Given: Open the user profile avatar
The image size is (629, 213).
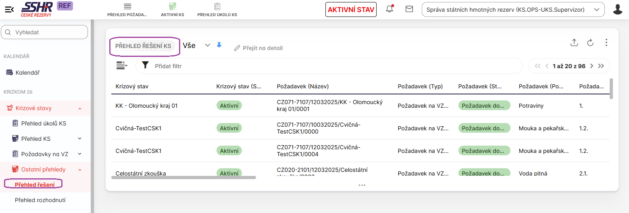Looking at the screenshot, I should (617, 9).
